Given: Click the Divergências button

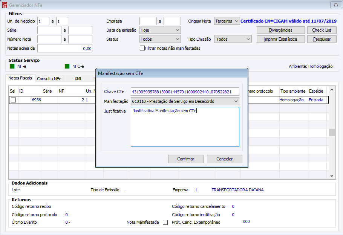Looking at the screenshot, I should click(x=281, y=30).
